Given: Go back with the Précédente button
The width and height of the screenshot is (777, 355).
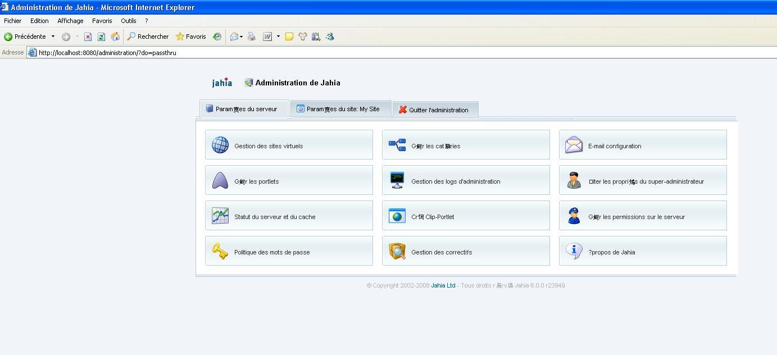Looking at the screenshot, I should (25, 37).
